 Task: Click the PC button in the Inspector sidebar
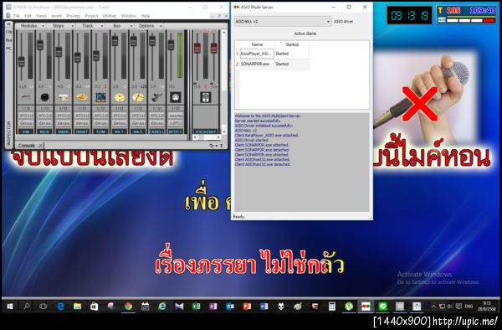pos(9,49)
